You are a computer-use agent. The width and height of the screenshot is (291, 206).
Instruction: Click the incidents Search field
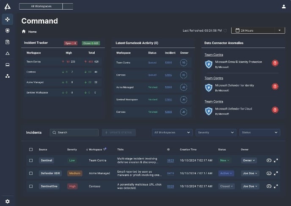pos(74,133)
